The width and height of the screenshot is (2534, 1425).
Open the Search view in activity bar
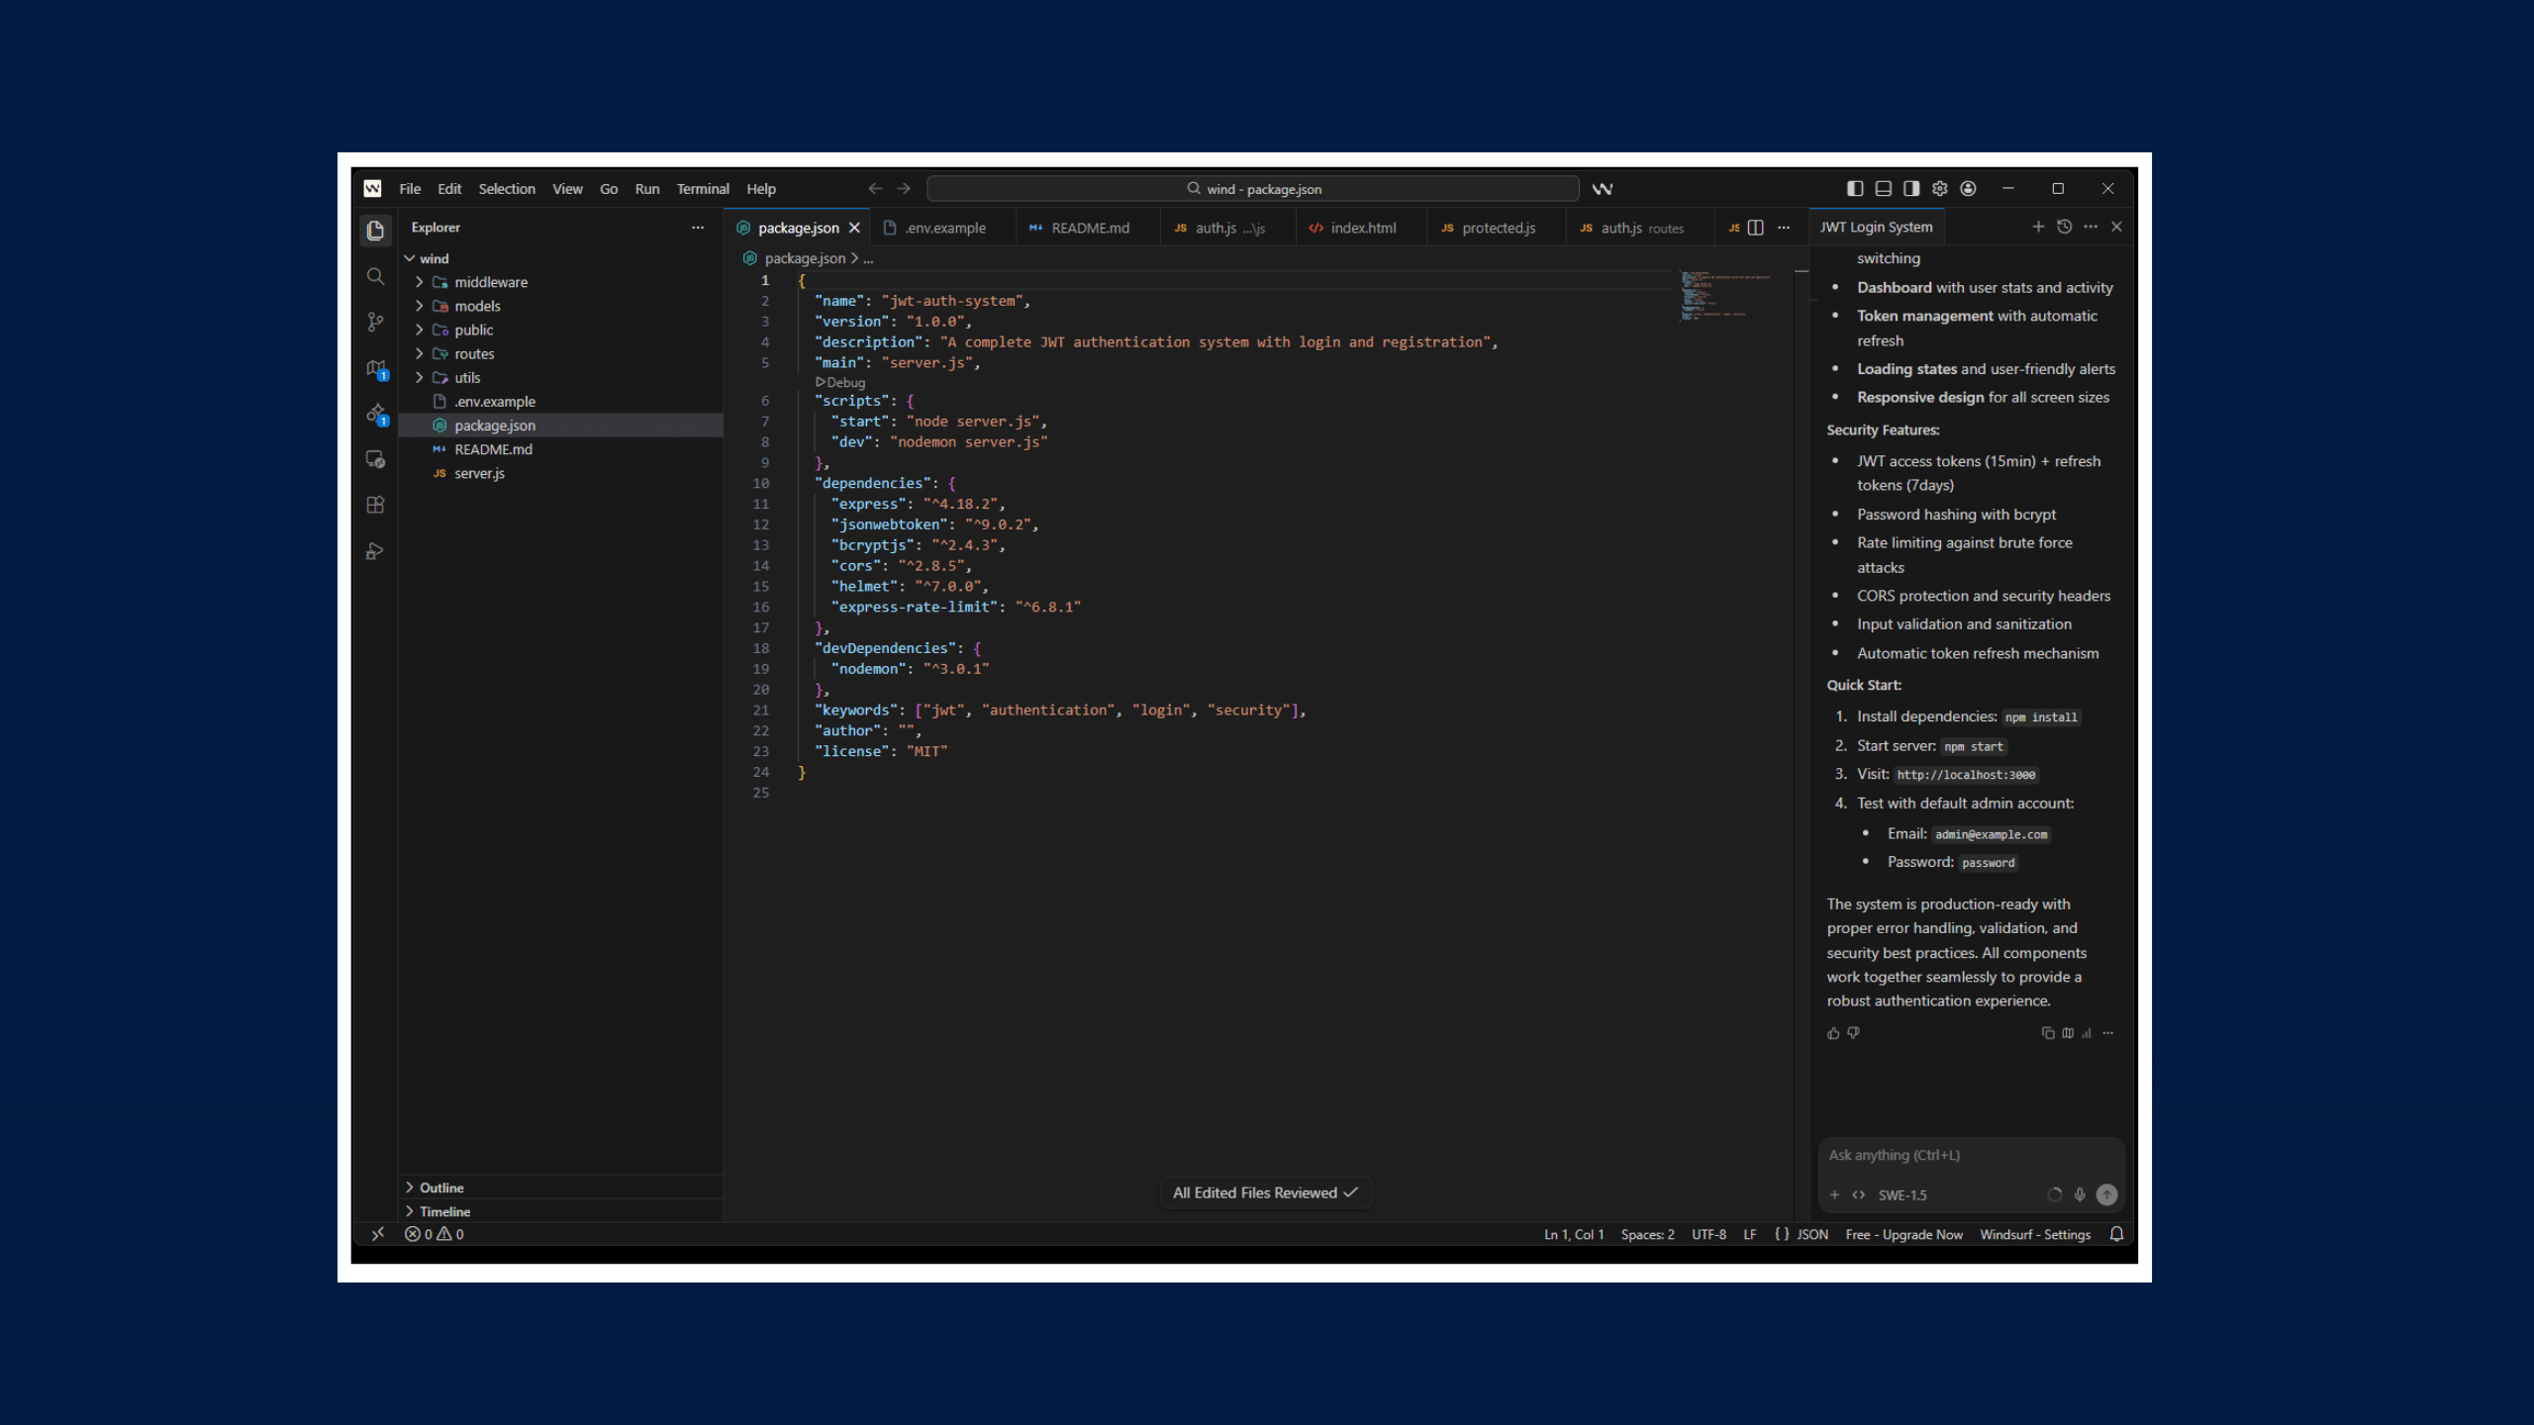(375, 277)
